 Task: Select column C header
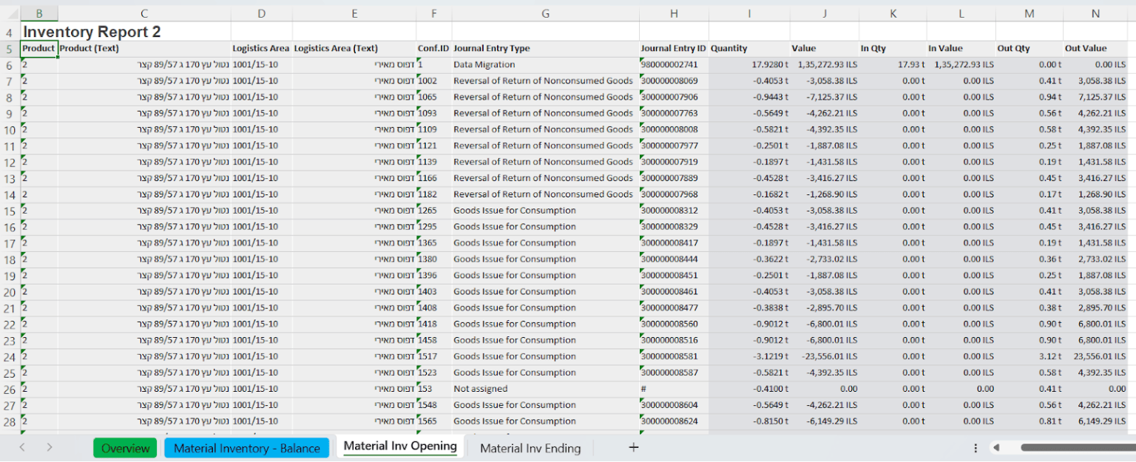coord(144,13)
